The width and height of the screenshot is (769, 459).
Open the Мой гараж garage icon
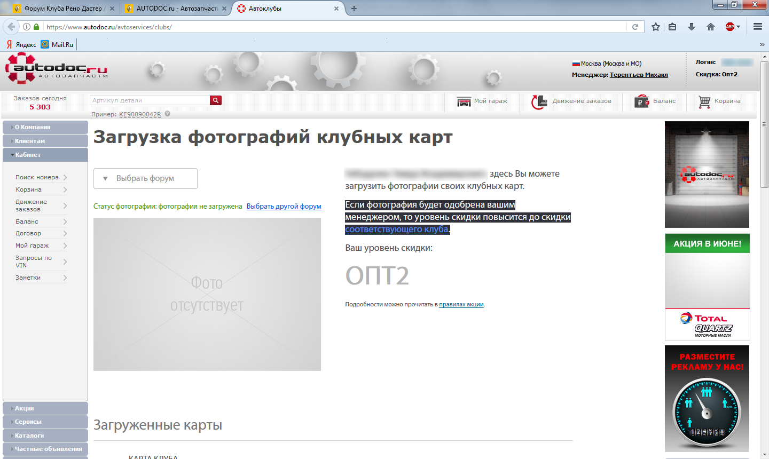464,101
